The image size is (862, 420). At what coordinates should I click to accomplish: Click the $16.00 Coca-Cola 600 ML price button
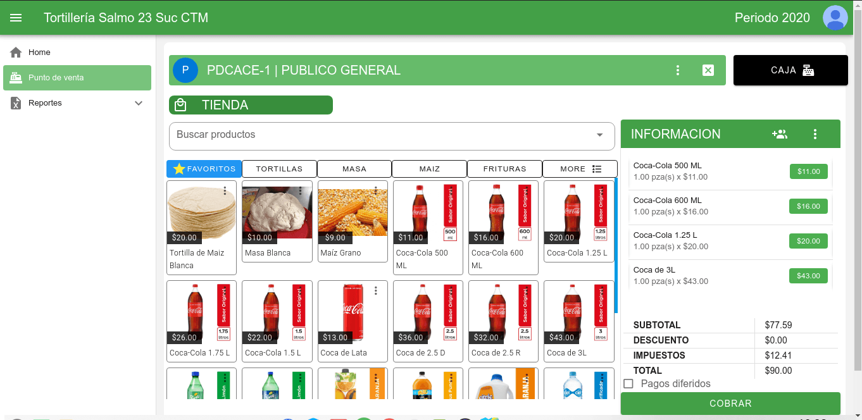pyautogui.click(x=808, y=206)
